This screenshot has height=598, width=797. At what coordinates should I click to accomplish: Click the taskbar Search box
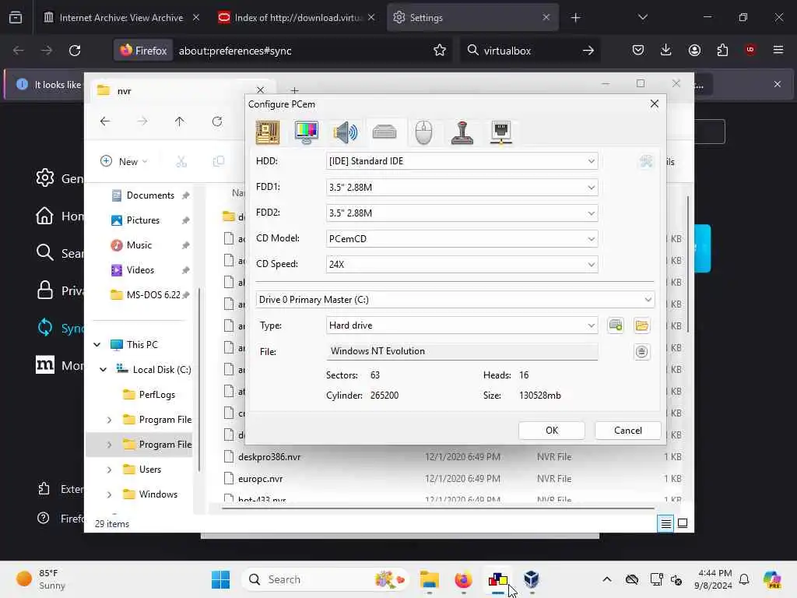click(x=325, y=579)
